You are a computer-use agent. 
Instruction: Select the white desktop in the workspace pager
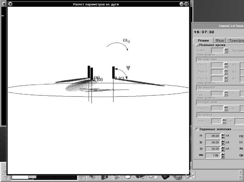(20, 177)
